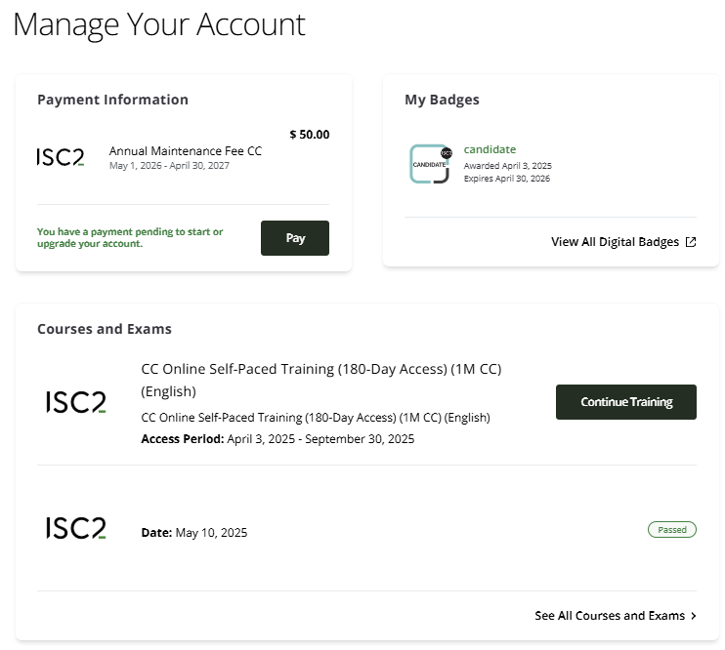Click the Access Period date range text
Screen dimensions: 725x650
click(277, 439)
